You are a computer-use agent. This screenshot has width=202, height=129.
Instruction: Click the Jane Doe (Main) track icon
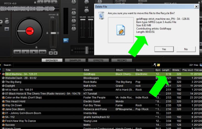pyautogui.click(x=4, y=109)
